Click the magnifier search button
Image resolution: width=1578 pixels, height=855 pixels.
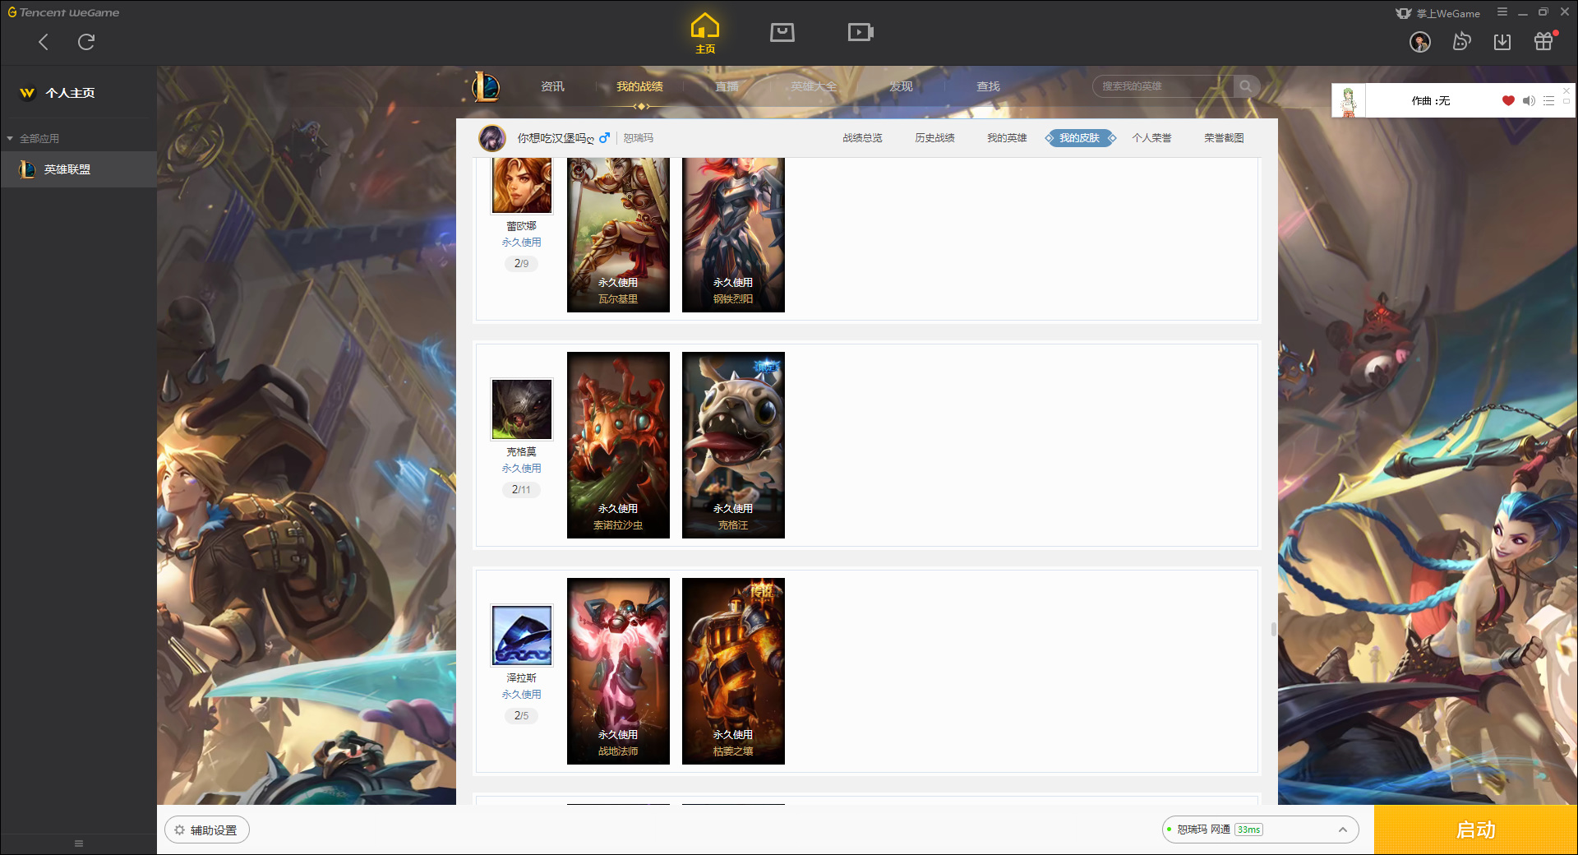1246,86
